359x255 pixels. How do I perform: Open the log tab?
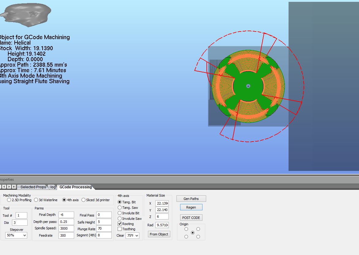point(53,187)
